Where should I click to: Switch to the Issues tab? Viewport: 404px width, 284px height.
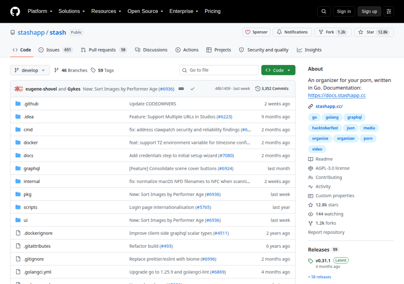(x=55, y=50)
